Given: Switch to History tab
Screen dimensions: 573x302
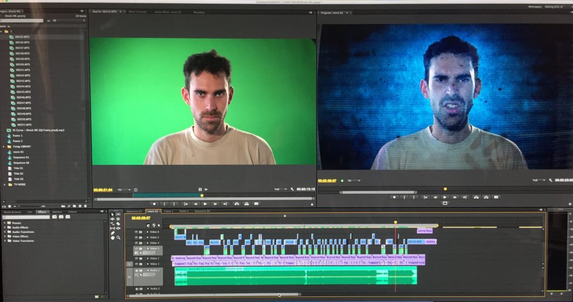Looking at the screenshot, I should click(x=72, y=212).
